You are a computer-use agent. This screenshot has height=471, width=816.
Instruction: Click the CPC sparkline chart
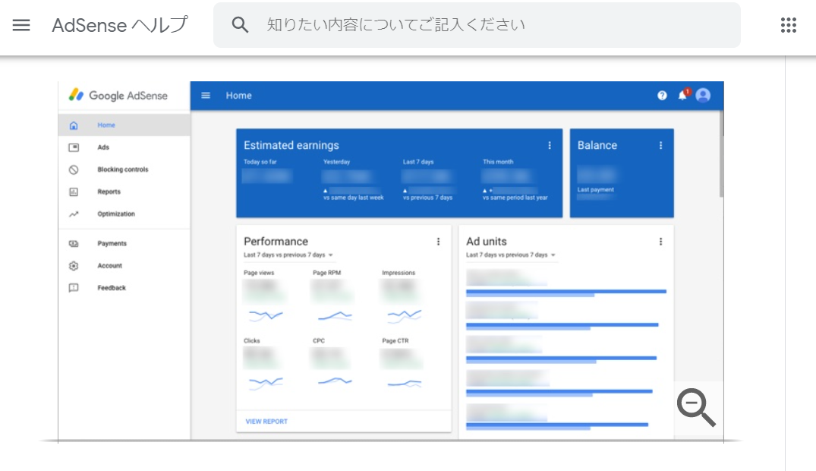[x=335, y=382]
